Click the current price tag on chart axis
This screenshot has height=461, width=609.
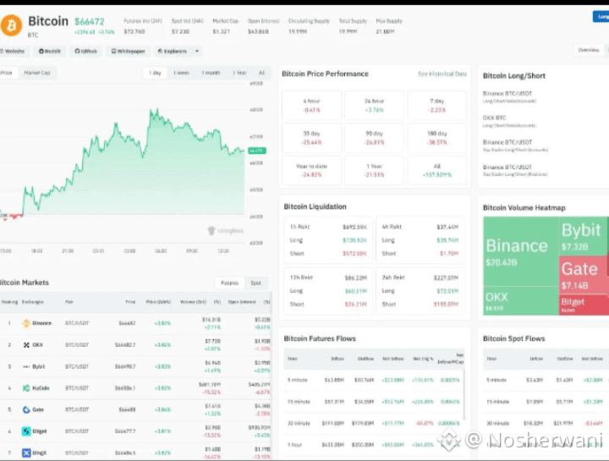[x=257, y=151]
